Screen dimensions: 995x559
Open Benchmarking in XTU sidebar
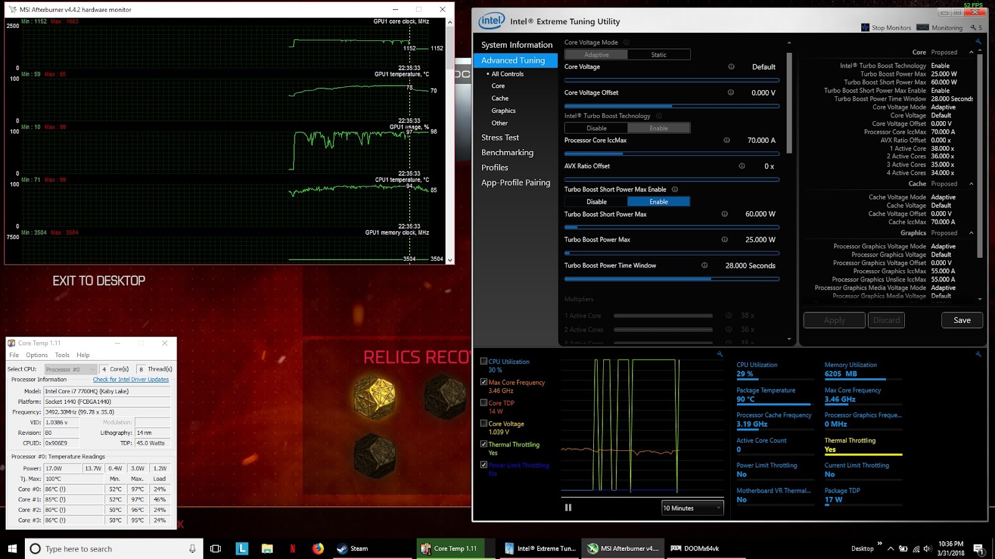point(507,152)
